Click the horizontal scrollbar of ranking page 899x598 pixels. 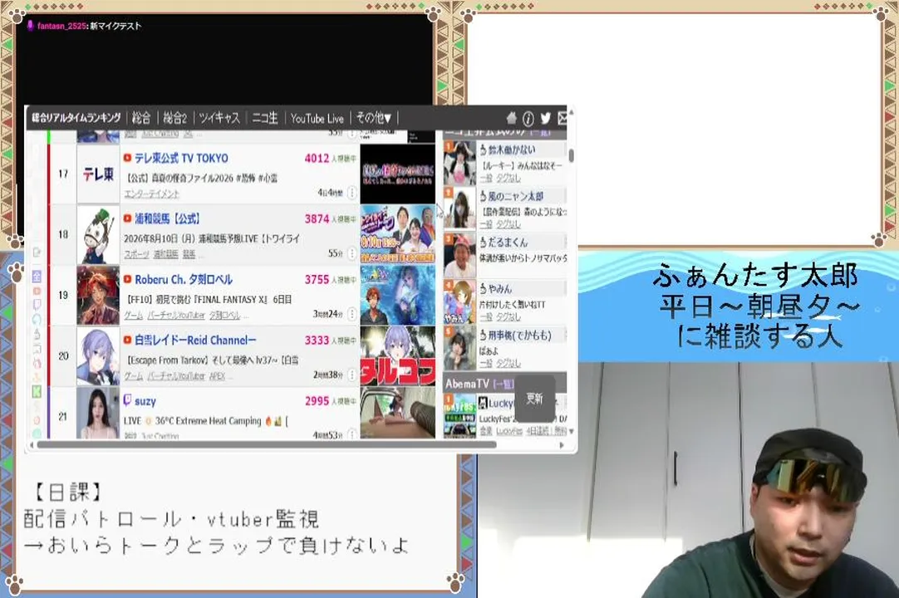coord(266,445)
